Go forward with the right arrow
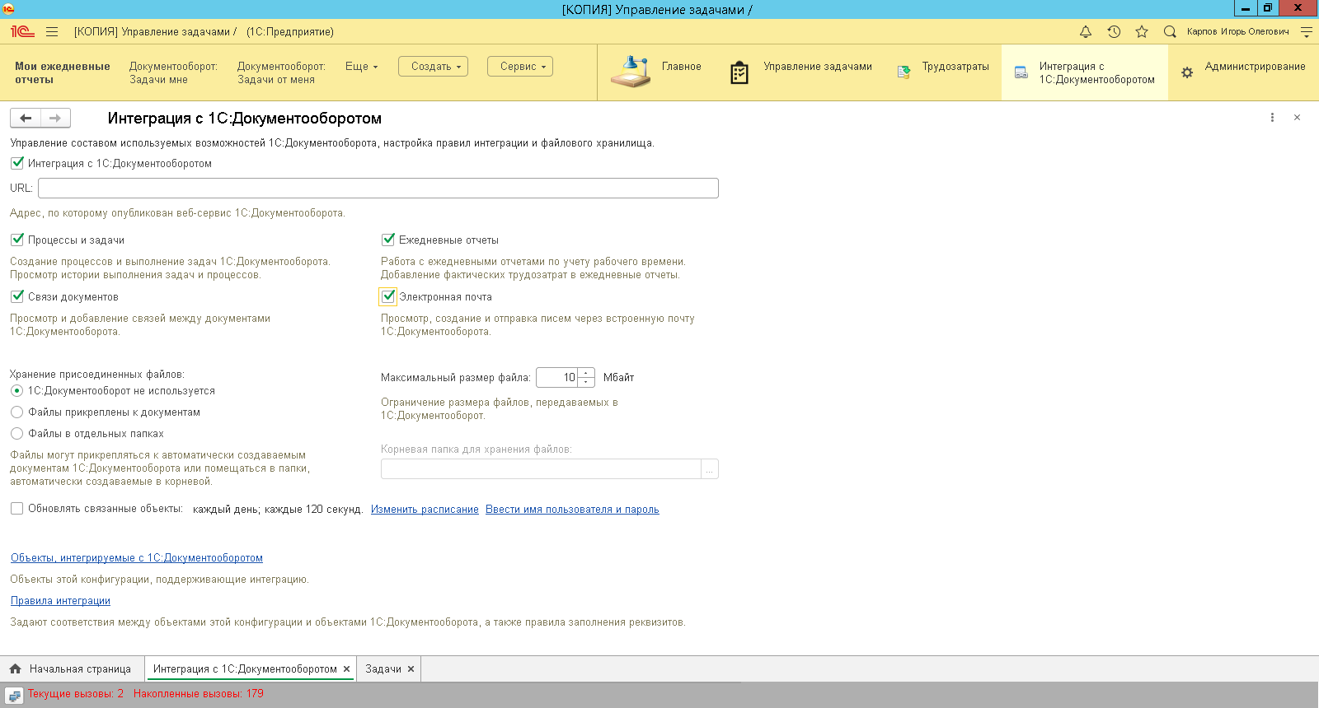This screenshot has width=1319, height=708. pos(55,118)
